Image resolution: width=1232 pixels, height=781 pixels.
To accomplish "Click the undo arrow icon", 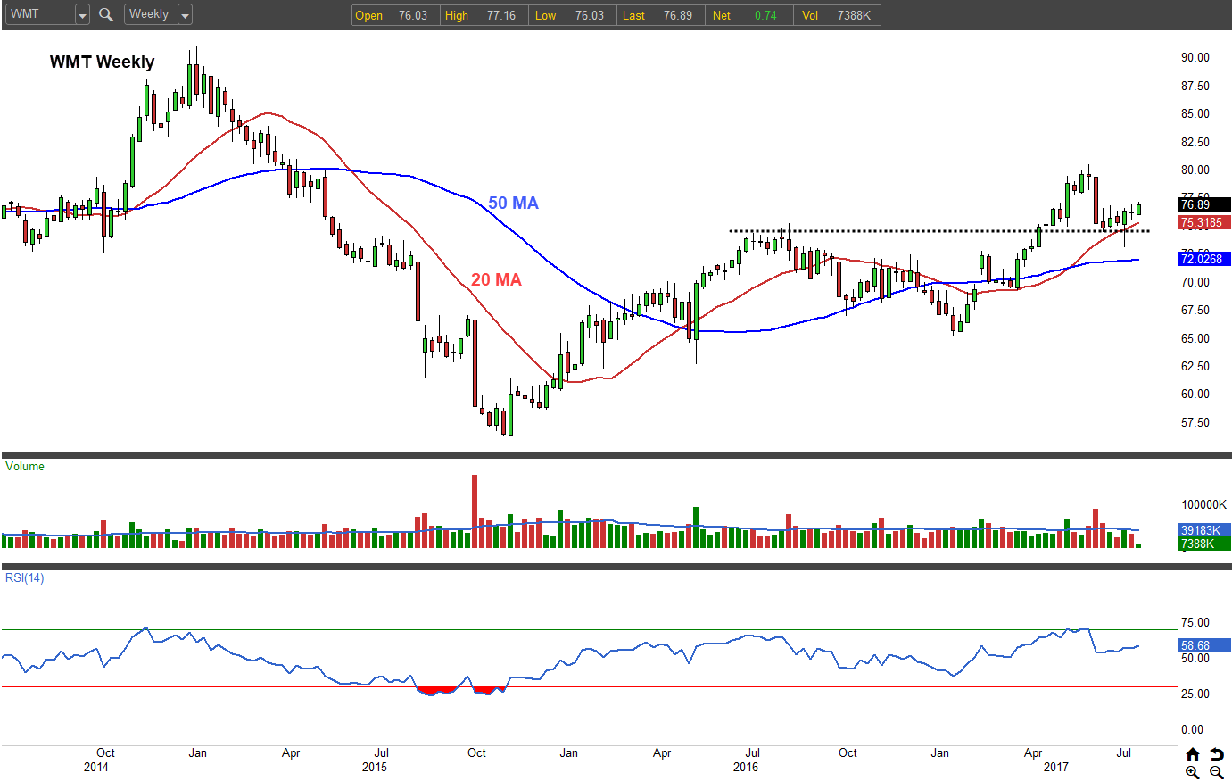I will click(1217, 755).
